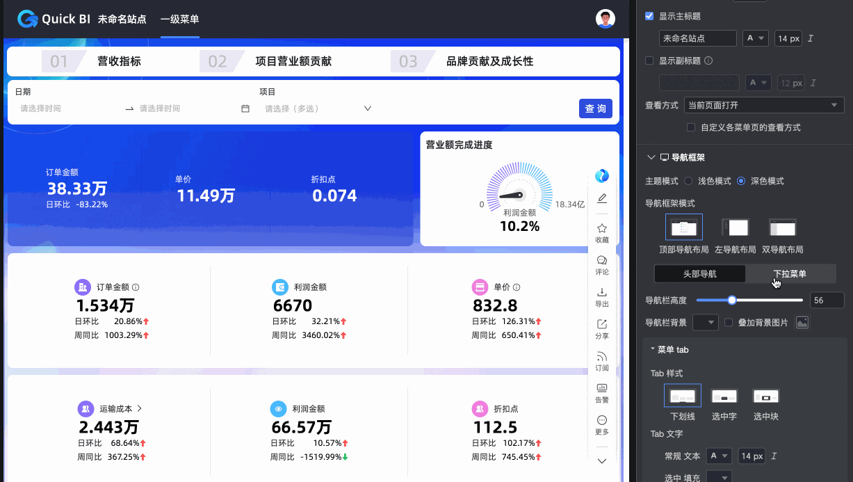
Task: Click the blue assistant icon in side toolbar
Action: click(602, 175)
